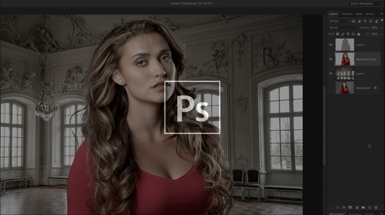
Task: Show the Background layer visibility
Action: pos(331,88)
